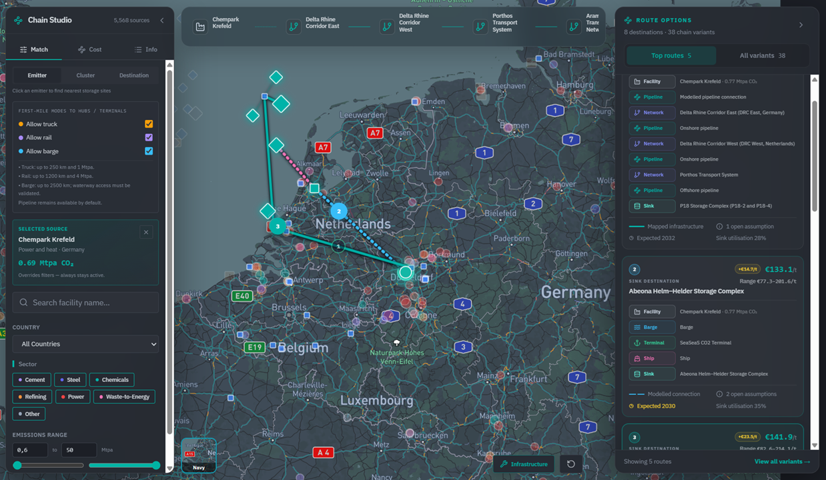Click Sink chip for Abeona Helm–Helder Storage
The height and width of the screenshot is (480, 826).
[652, 374]
